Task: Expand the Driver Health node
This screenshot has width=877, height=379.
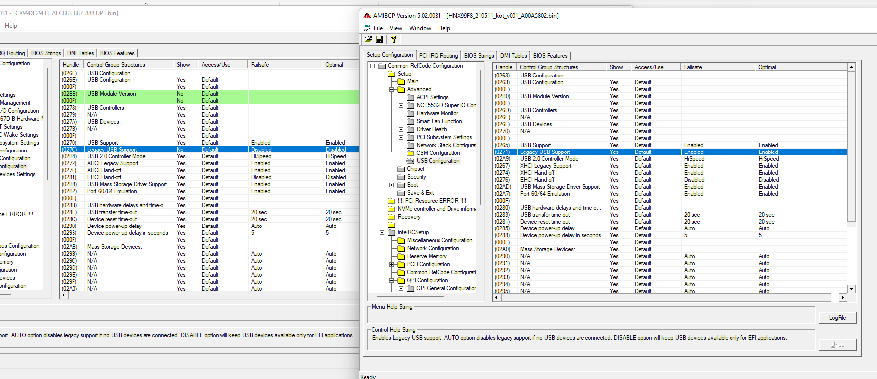Action: pyautogui.click(x=401, y=130)
